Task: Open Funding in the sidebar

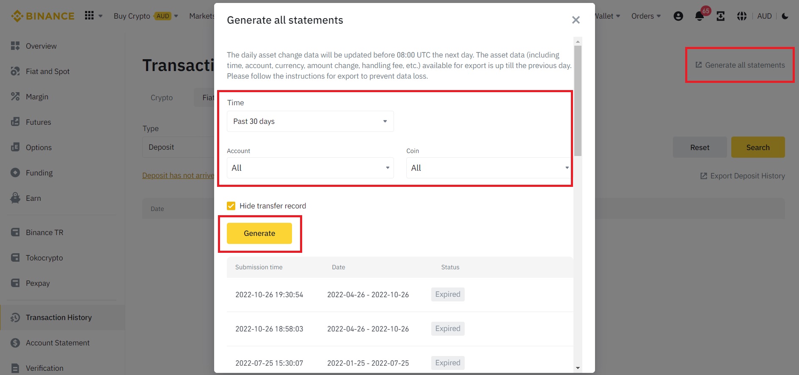Action: tap(39, 173)
